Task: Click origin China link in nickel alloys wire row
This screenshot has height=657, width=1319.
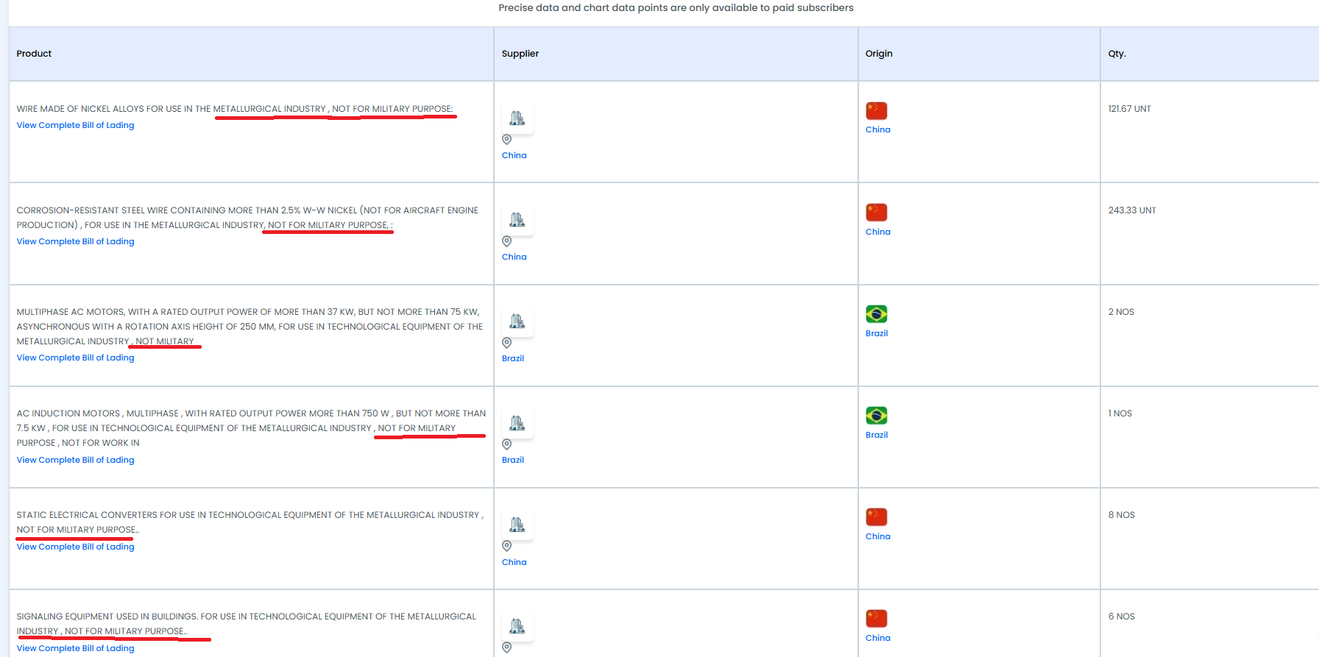Action: pos(877,129)
